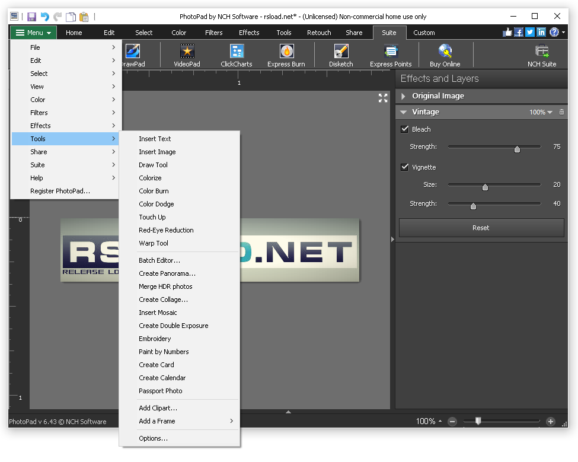The height and width of the screenshot is (462, 578).
Task: Collapse the Vintage effect section
Action: 403,112
